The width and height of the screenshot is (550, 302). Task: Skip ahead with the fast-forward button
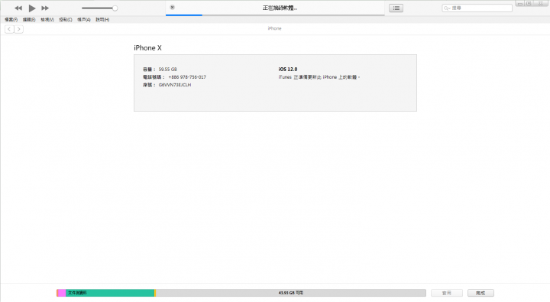(x=45, y=8)
